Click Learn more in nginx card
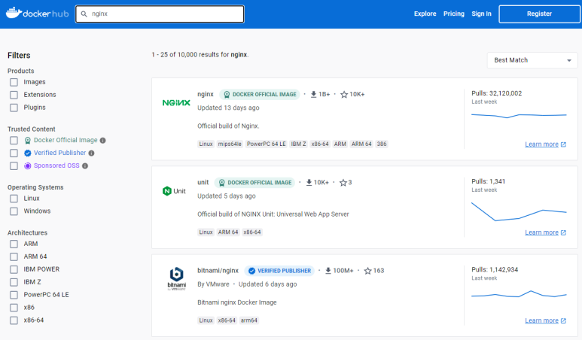Viewport: 582px width, 340px height. (541, 144)
